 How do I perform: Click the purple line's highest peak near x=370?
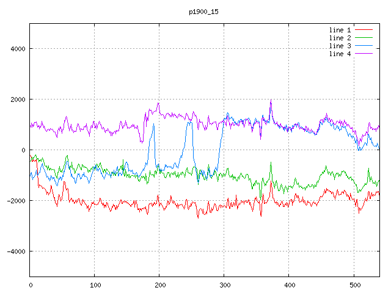coord(271,101)
